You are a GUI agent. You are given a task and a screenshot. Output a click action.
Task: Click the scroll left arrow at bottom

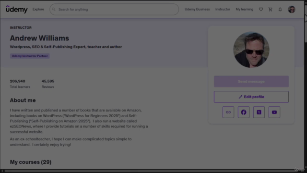point(2,171)
